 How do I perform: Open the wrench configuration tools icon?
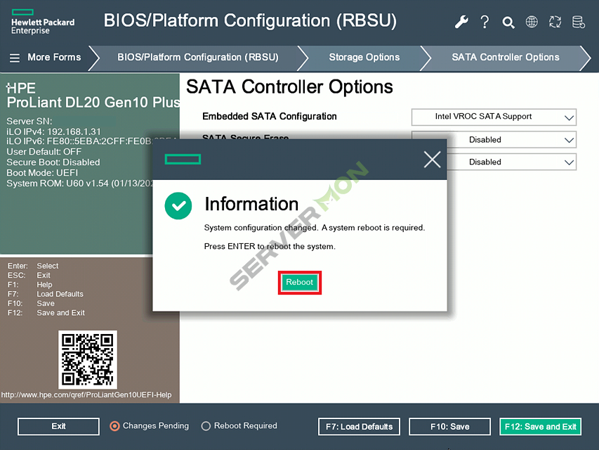tap(461, 22)
